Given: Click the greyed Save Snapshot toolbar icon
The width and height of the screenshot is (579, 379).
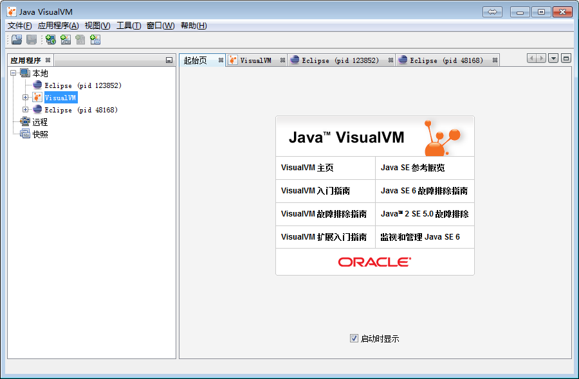Looking at the screenshot, I should coord(32,39).
